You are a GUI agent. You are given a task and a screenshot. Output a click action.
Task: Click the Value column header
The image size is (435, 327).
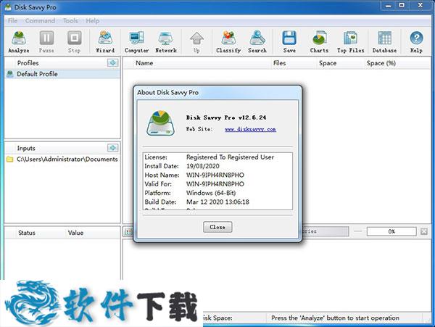click(75, 233)
